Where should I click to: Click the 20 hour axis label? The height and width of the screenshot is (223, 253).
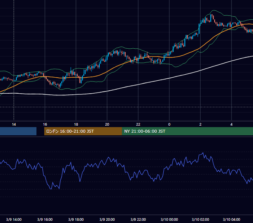(x=107, y=125)
